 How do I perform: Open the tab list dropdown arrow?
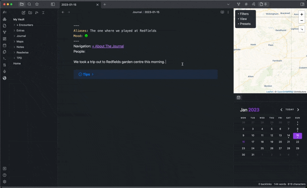coord(228,4)
